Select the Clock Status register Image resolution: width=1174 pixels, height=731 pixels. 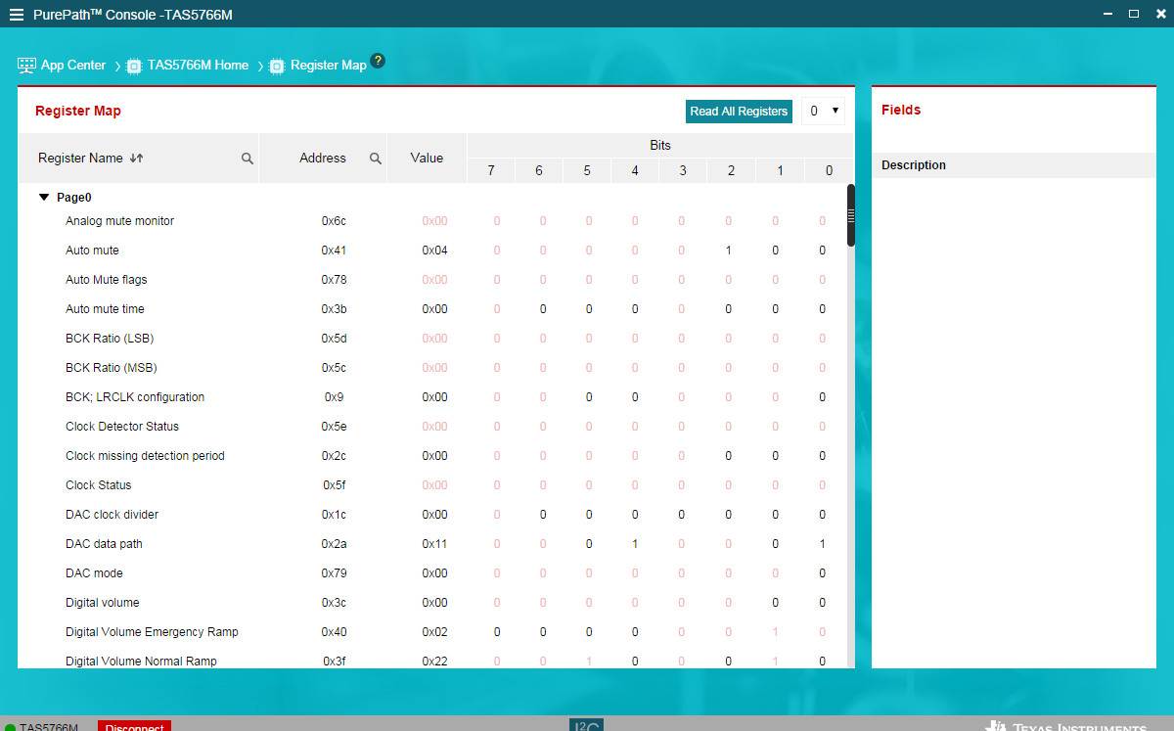tap(98, 485)
